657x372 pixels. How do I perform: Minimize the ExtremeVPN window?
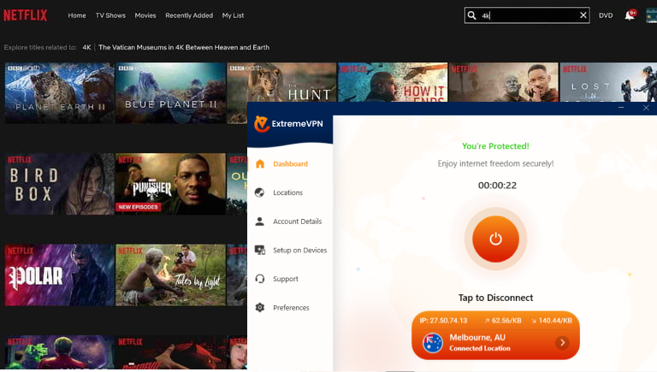click(621, 108)
